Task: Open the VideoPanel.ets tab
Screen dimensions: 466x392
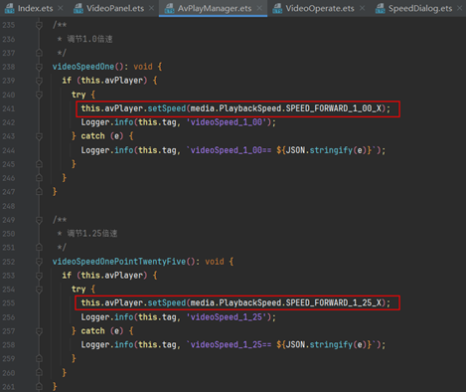Action: (x=115, y=8)
